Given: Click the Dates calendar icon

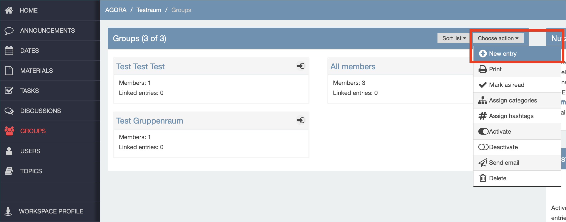Looking at the screenshot, I should (x=9, y=51).
